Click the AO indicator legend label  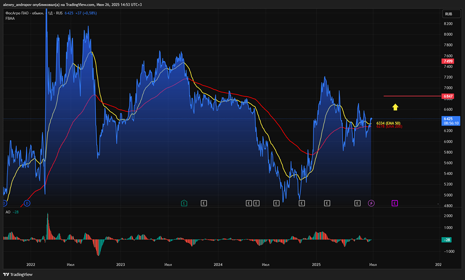[x=8, y=212]
